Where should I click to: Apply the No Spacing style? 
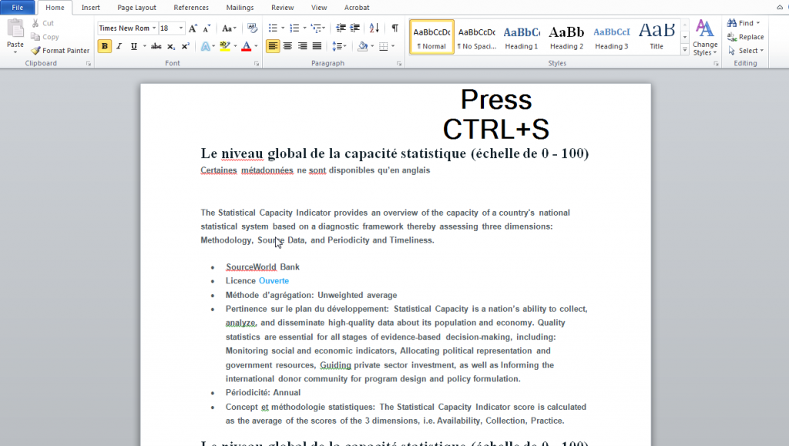click(x=476, y=37)
